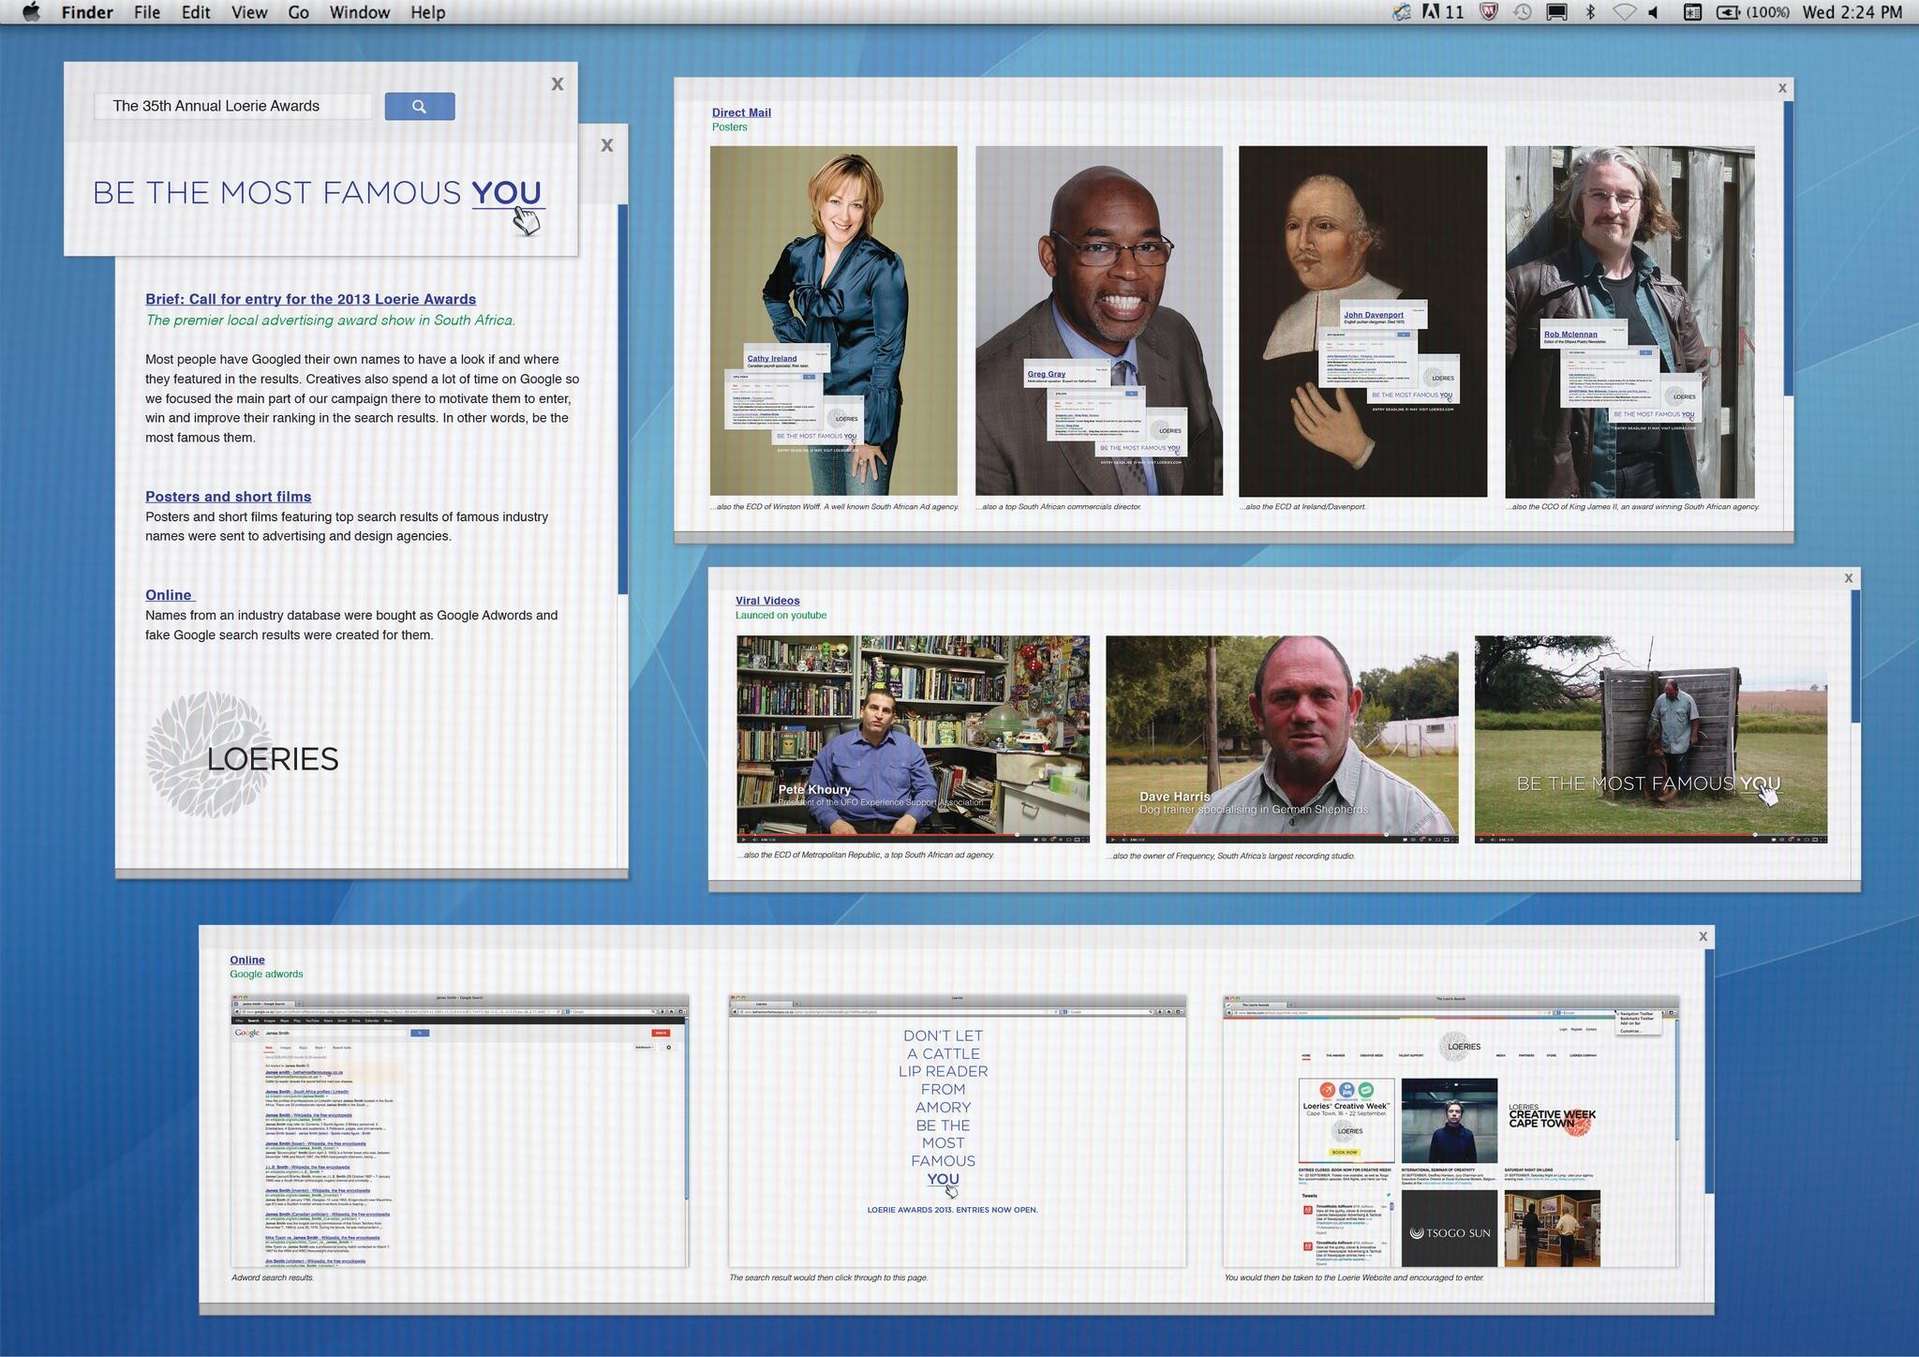Click the Pete Khoury video progress bar
Viewport: 1919px width, 1357px height.
tap(913, 834)
